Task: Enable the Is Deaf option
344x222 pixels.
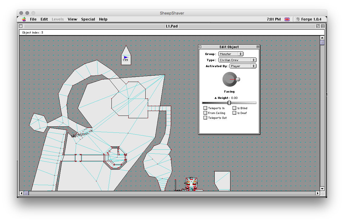Action: (234, 113)
